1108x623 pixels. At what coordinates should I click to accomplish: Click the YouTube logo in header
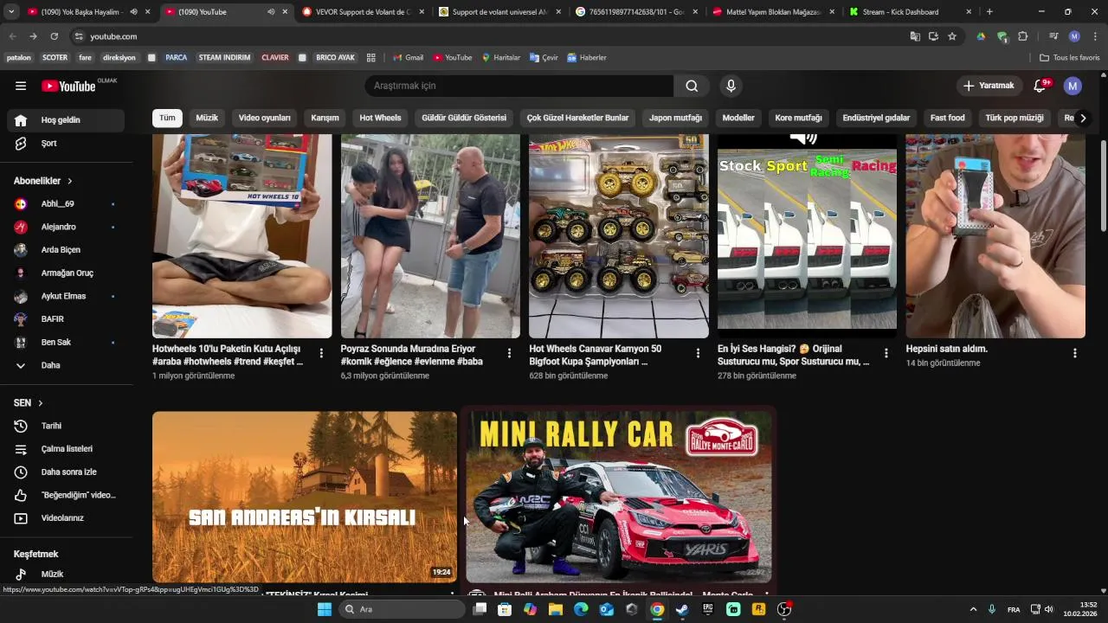coord(68,86)
